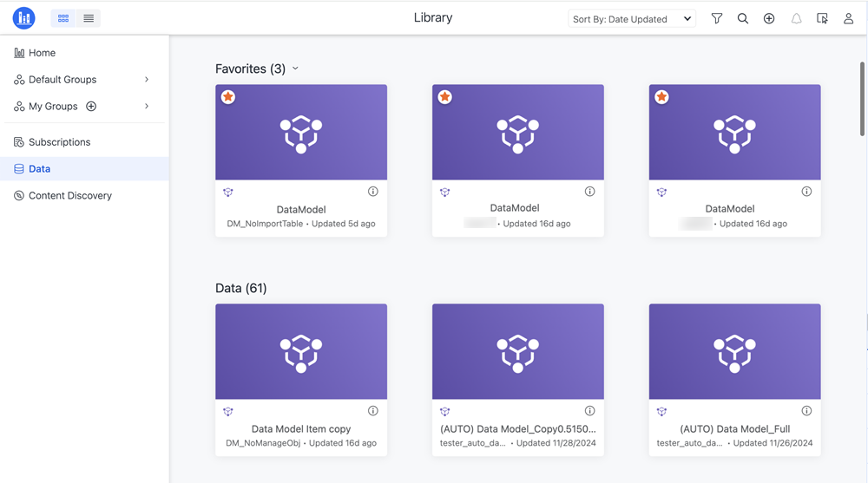Screen dimensions: 868x483
Task: Expand Default Groups chevron
Action: coord(147,80)
